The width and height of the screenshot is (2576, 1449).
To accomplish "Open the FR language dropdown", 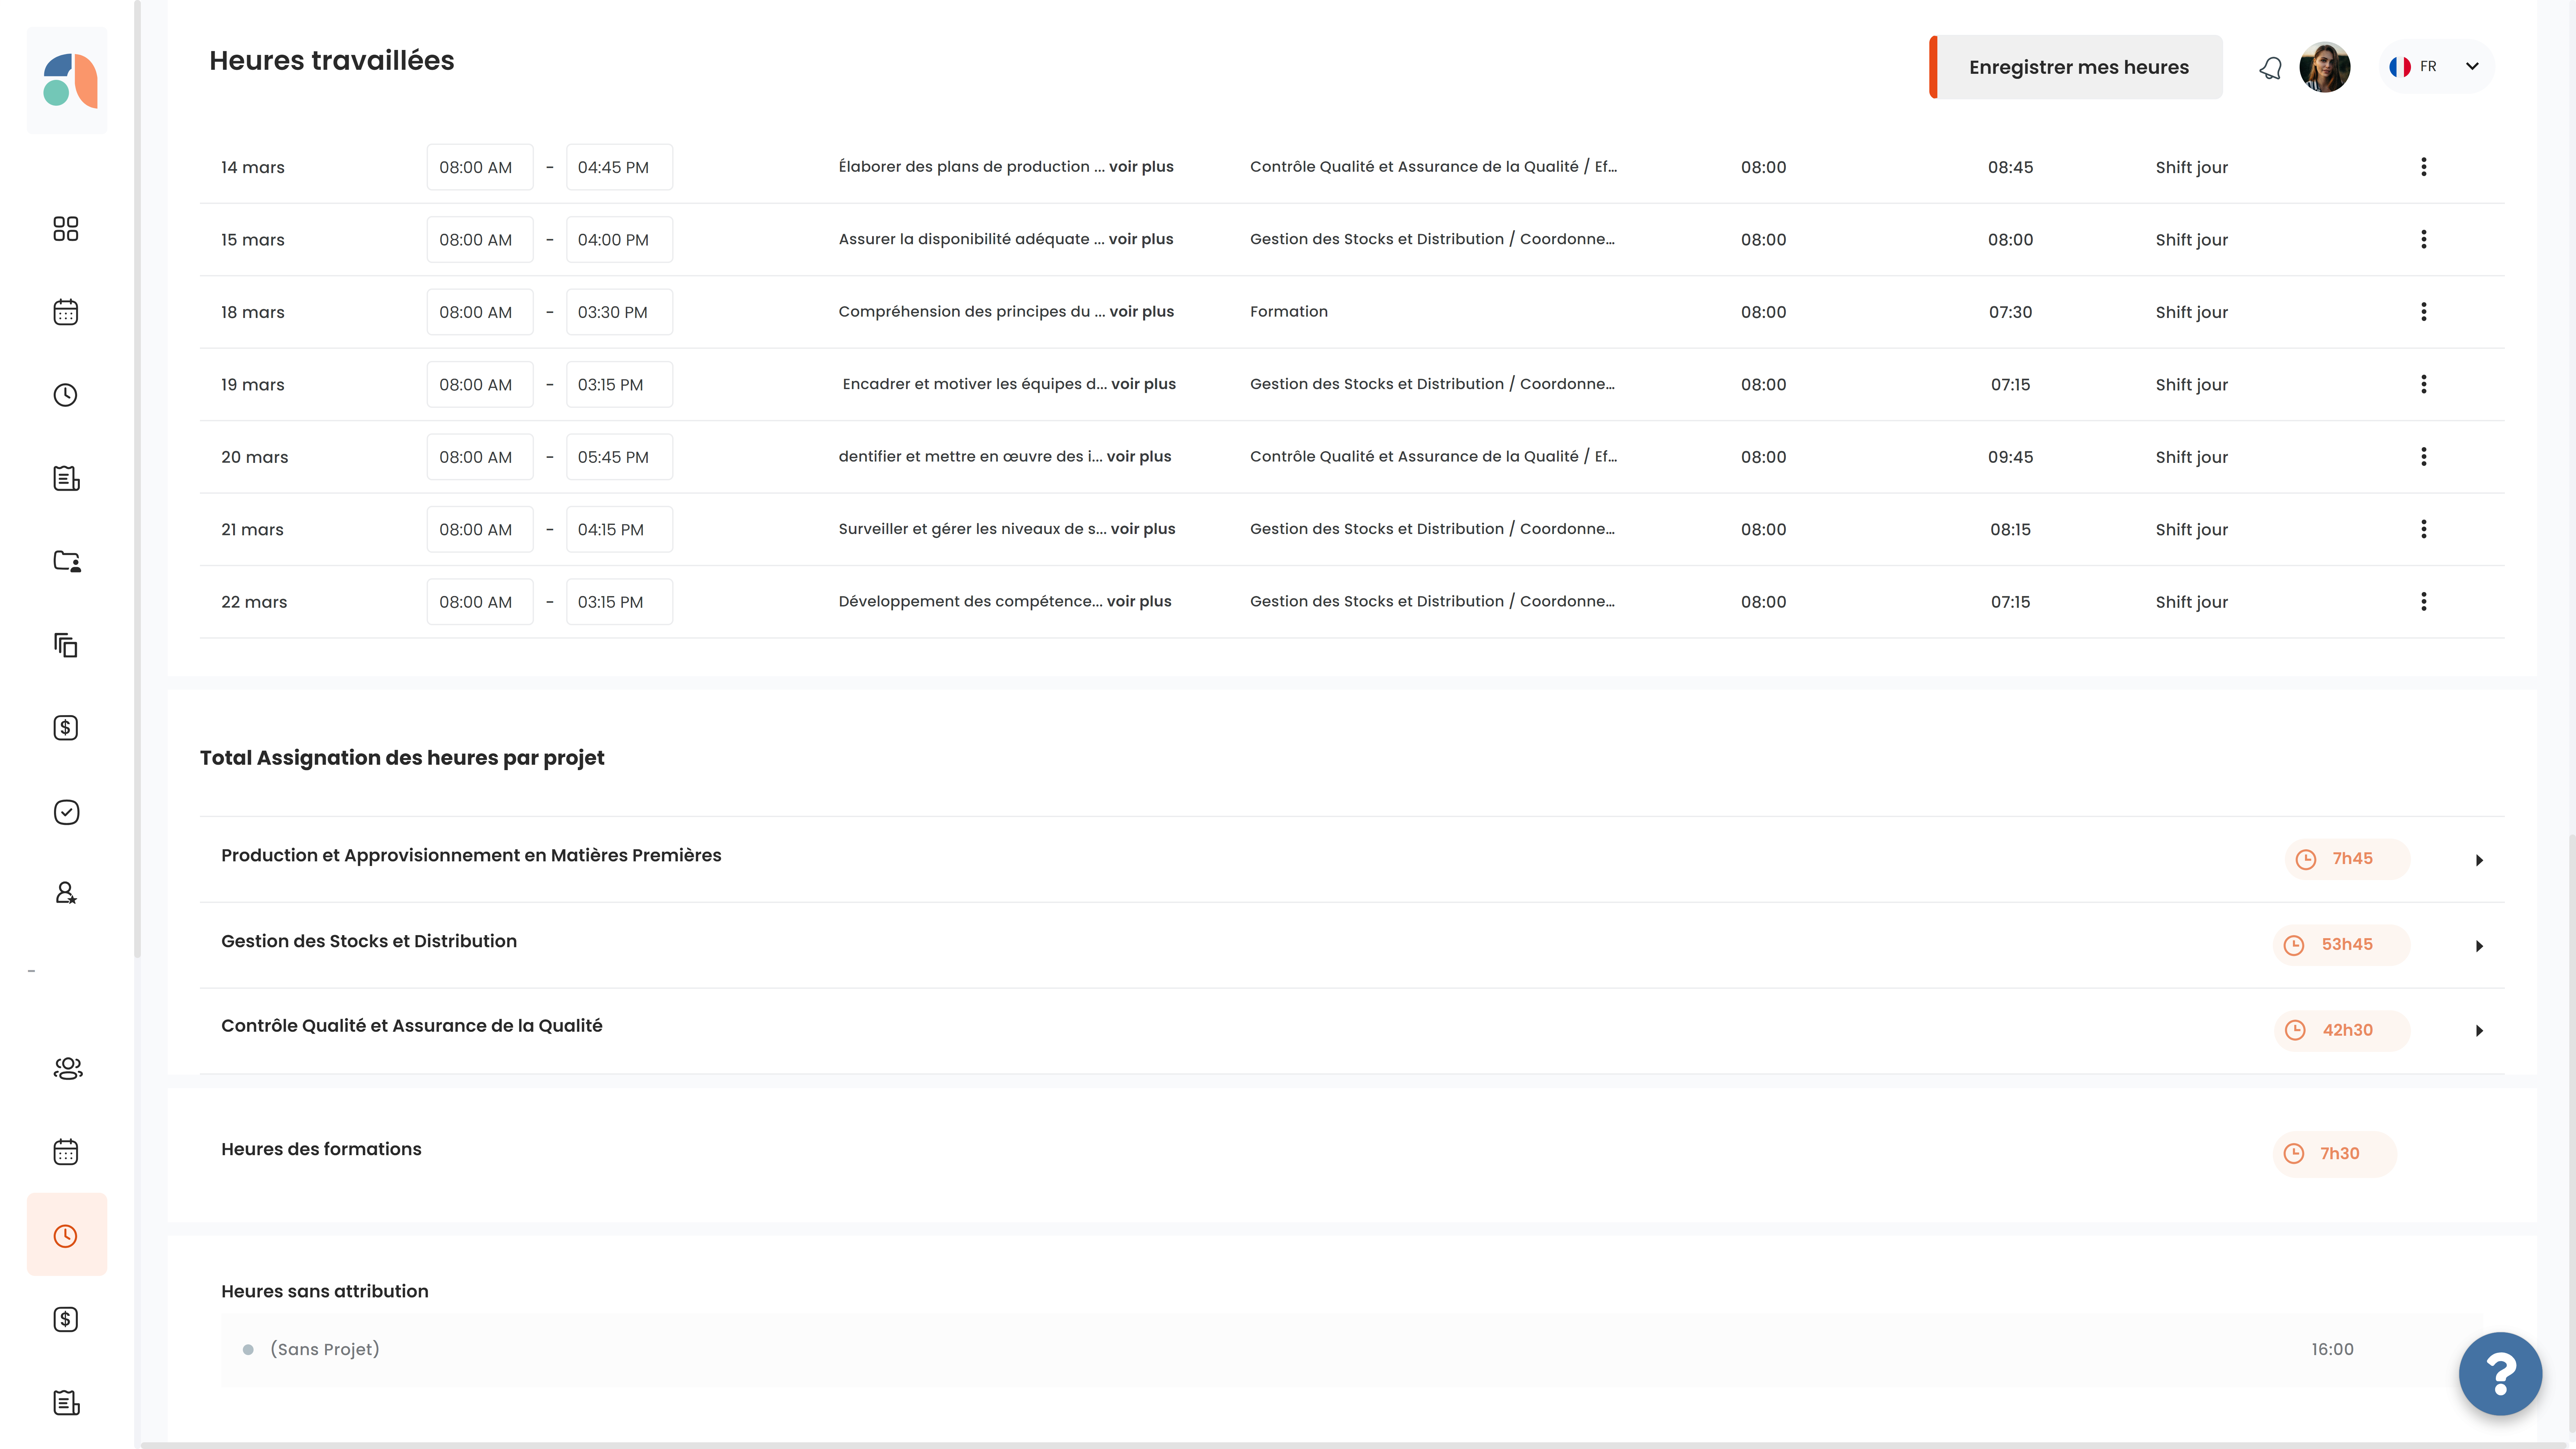I will click(x=2436, y=67).
